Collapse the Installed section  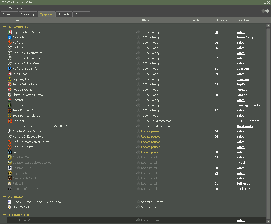4,197
